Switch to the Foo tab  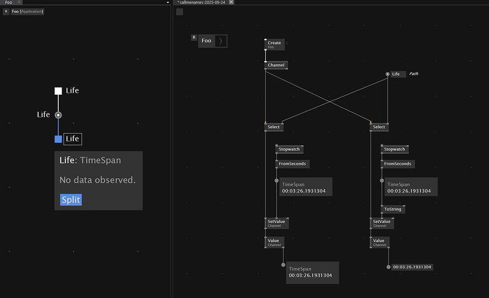pos(8,2)
